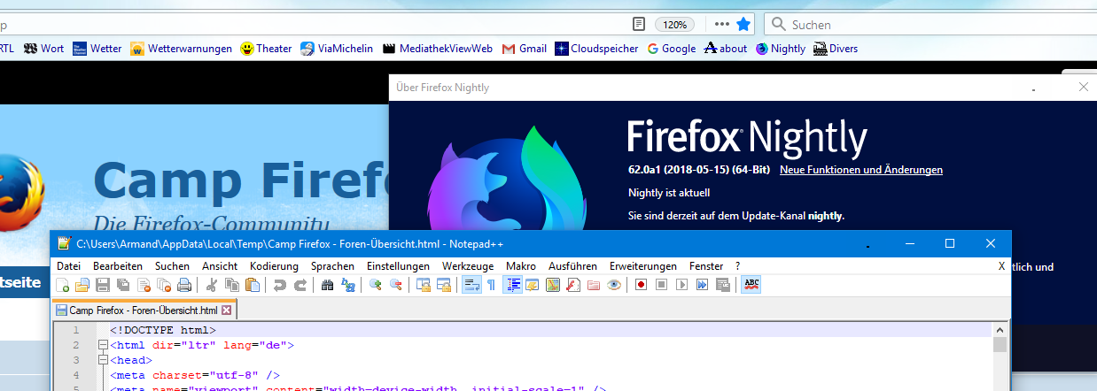Open the Fenster menu
The width and height of the screenshot is (1097, 391).
click(x=706, y=265)
